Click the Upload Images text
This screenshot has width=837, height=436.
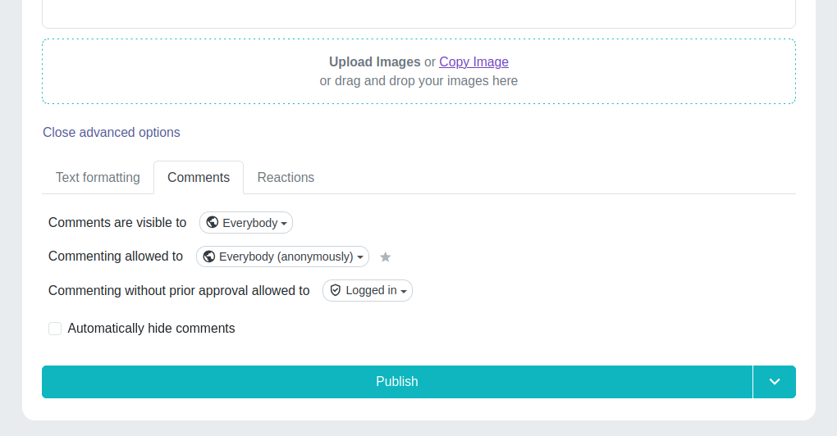point(374,62)
